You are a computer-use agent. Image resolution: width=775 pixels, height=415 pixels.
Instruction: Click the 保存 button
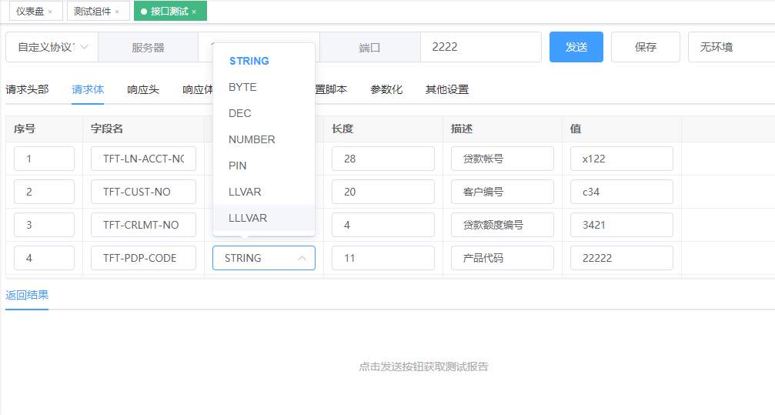(645, 47)
